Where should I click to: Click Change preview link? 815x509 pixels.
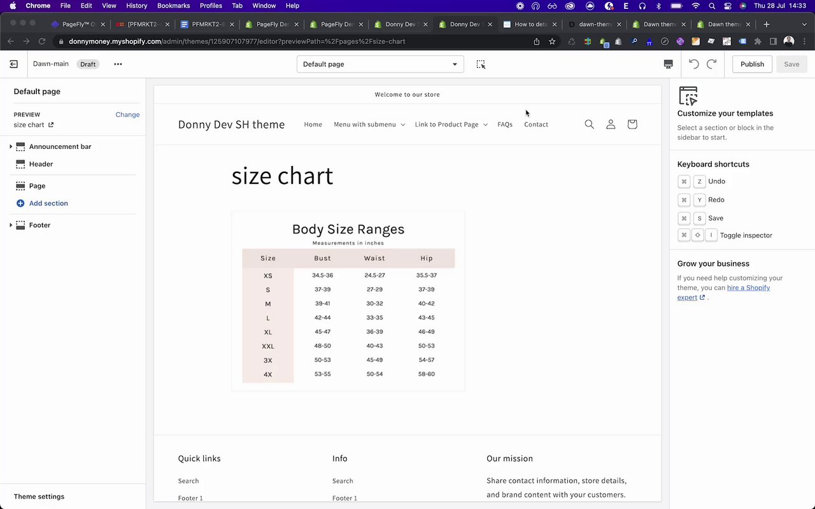click(x=127, y=115)
